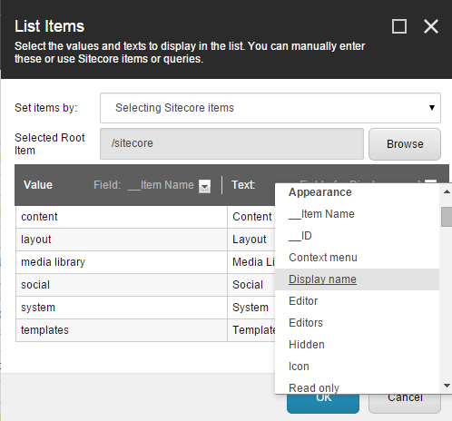Select 'Editors' in the field list
Image resolution: width=452 pixels, height=421 pixels.
[x=357, y=323]
